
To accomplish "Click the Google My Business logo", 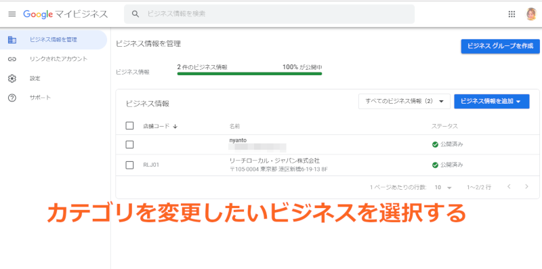I will coord(66,14).
